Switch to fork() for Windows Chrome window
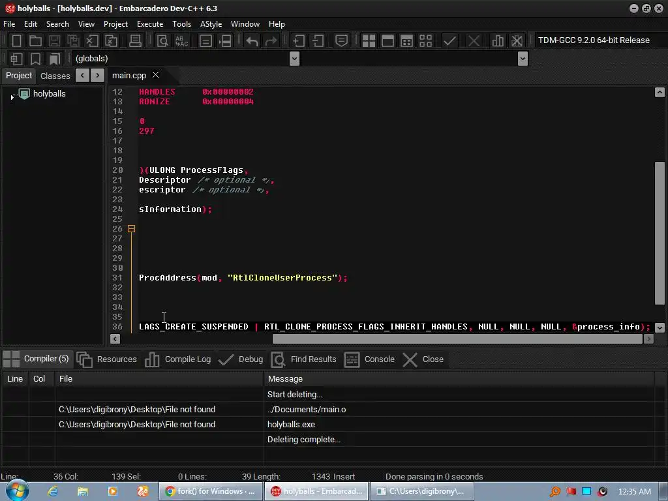Viewport: 668px width, 501px height. (209, 492)
